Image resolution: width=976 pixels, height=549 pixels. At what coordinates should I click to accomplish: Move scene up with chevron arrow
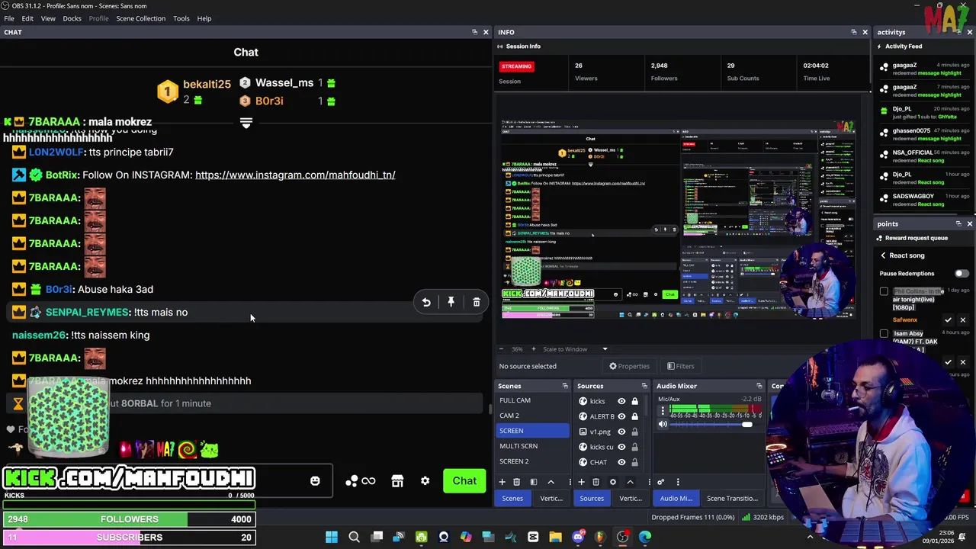point(550,482)
